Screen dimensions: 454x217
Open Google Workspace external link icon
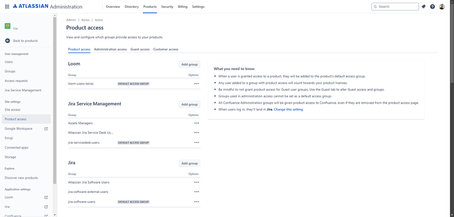(x=46, y=129)
